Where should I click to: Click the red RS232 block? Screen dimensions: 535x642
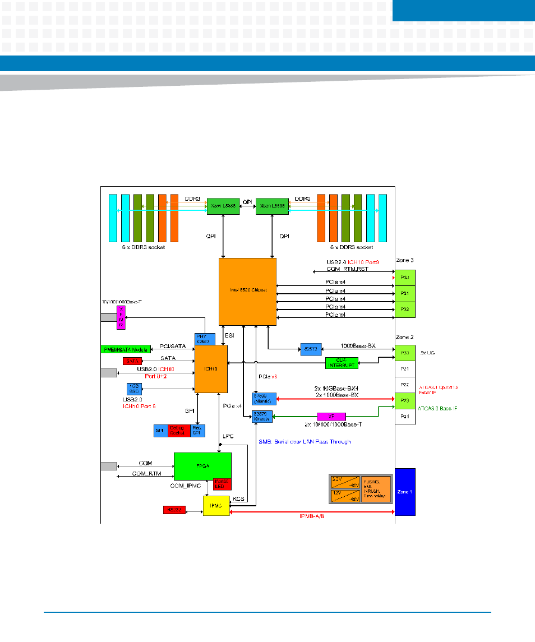(x=174, y=510)
